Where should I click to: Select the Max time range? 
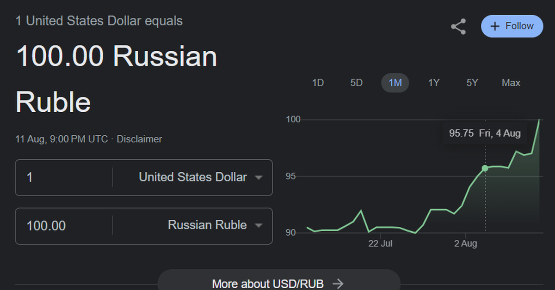click(x=511, y=83)
